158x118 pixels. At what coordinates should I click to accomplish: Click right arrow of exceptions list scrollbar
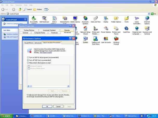coord(68,86)
